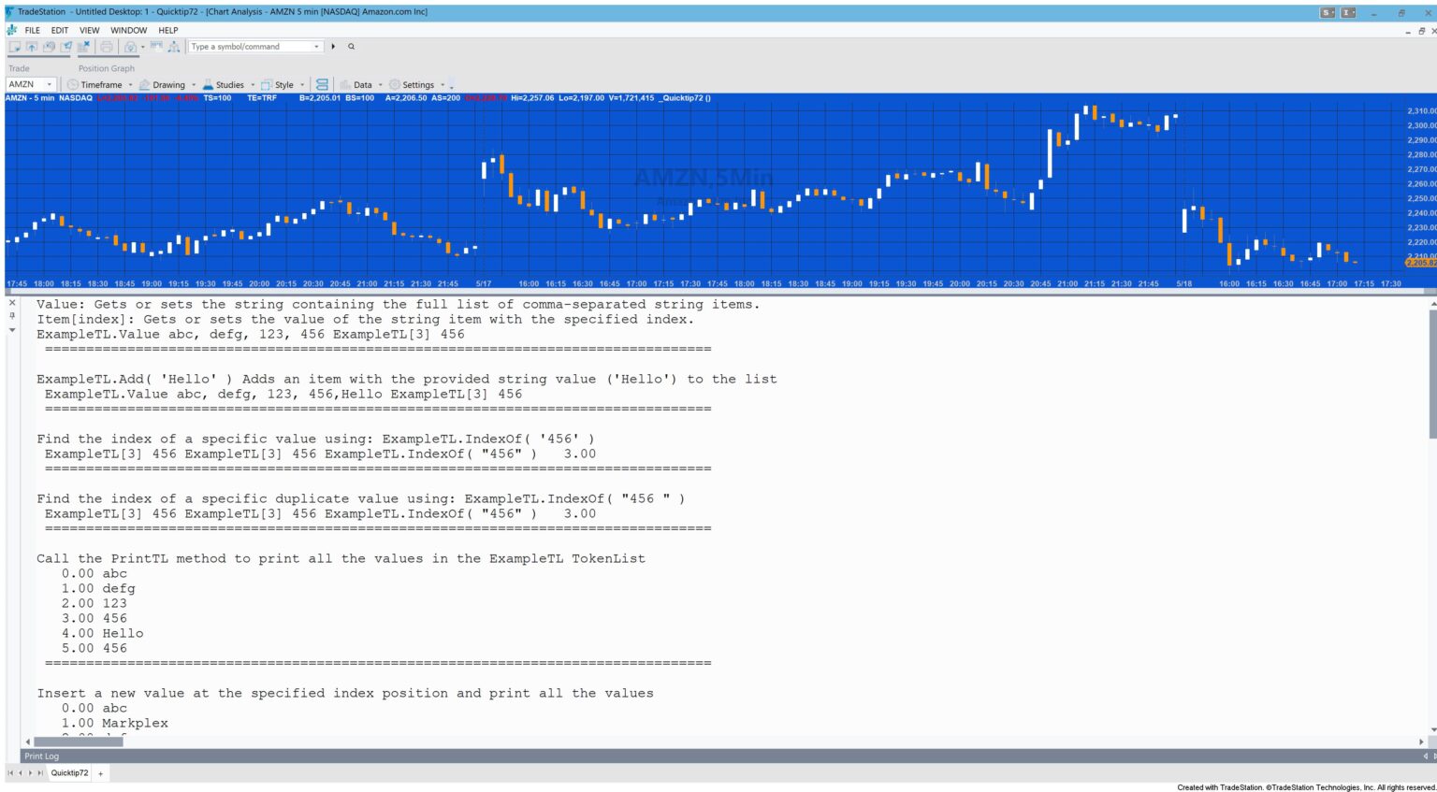Select the Studies flask icon

pyautogui.click(x=209, y=84)
